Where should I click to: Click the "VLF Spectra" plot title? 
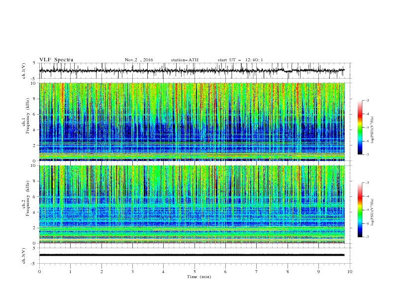[56, 60]
